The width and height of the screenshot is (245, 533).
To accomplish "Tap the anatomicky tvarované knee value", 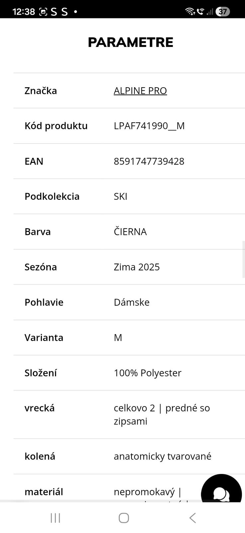I will pos(162,456).
